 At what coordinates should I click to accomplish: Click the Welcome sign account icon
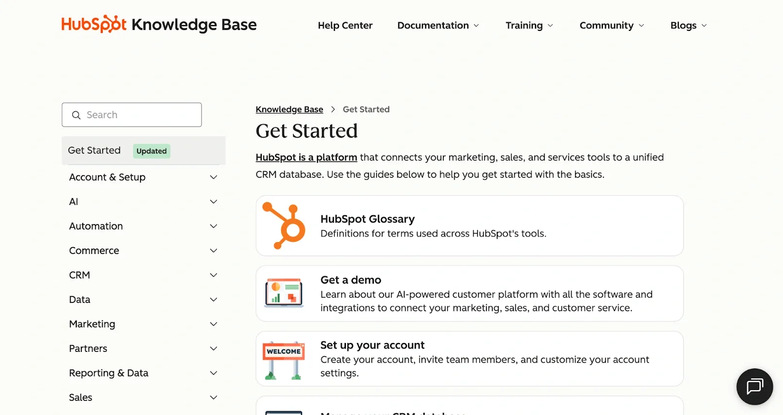pyautogui.click(x=284, y=360)
